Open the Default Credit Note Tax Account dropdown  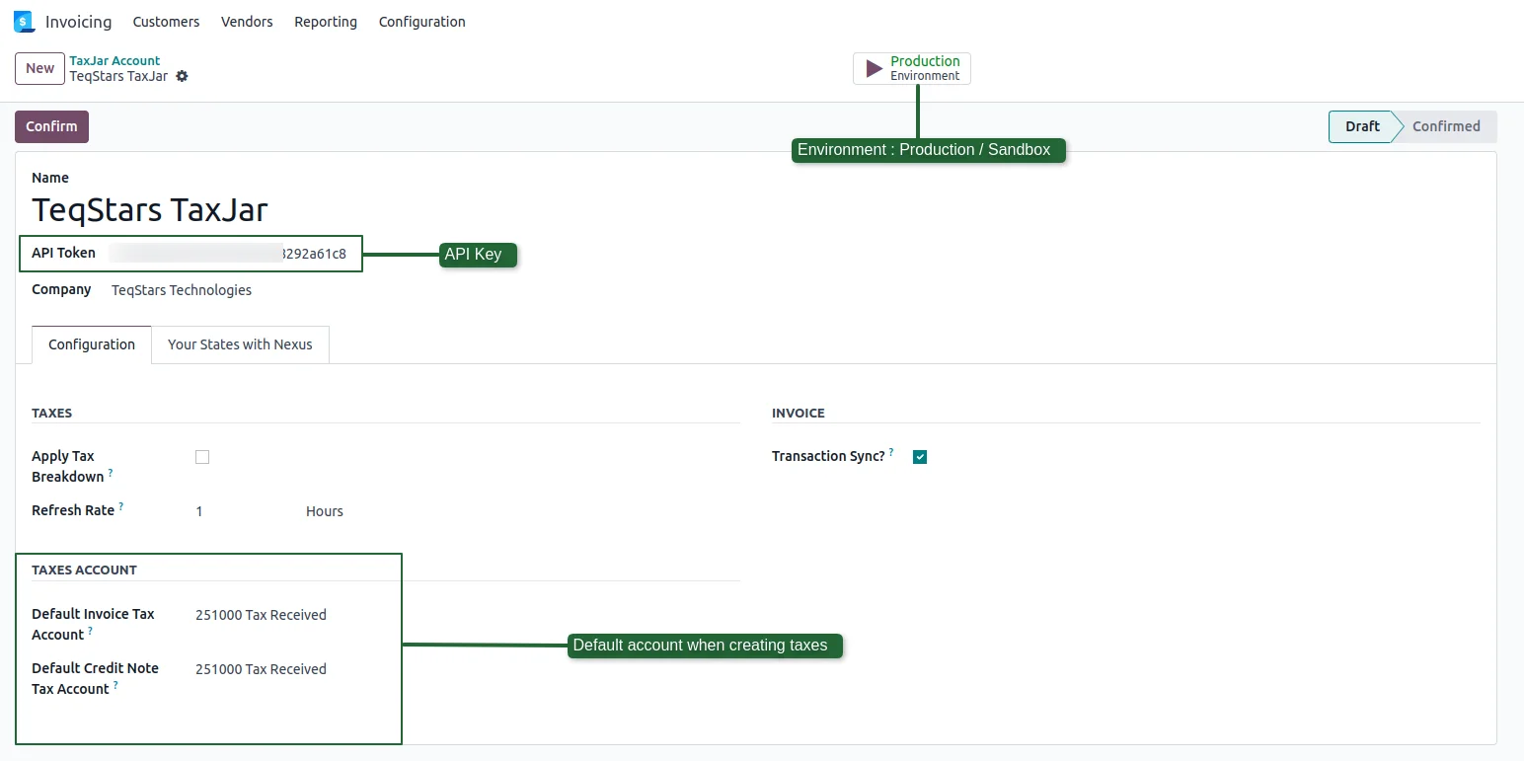click(x=261, y=669)
